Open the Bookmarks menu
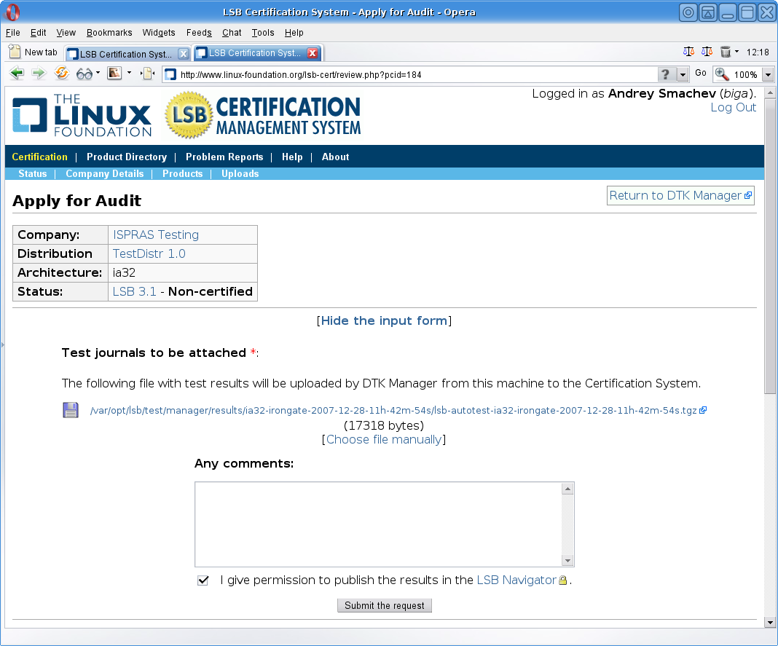Image resolution: width=778 pixels, height=646 pixels. (x=109, y=33)
